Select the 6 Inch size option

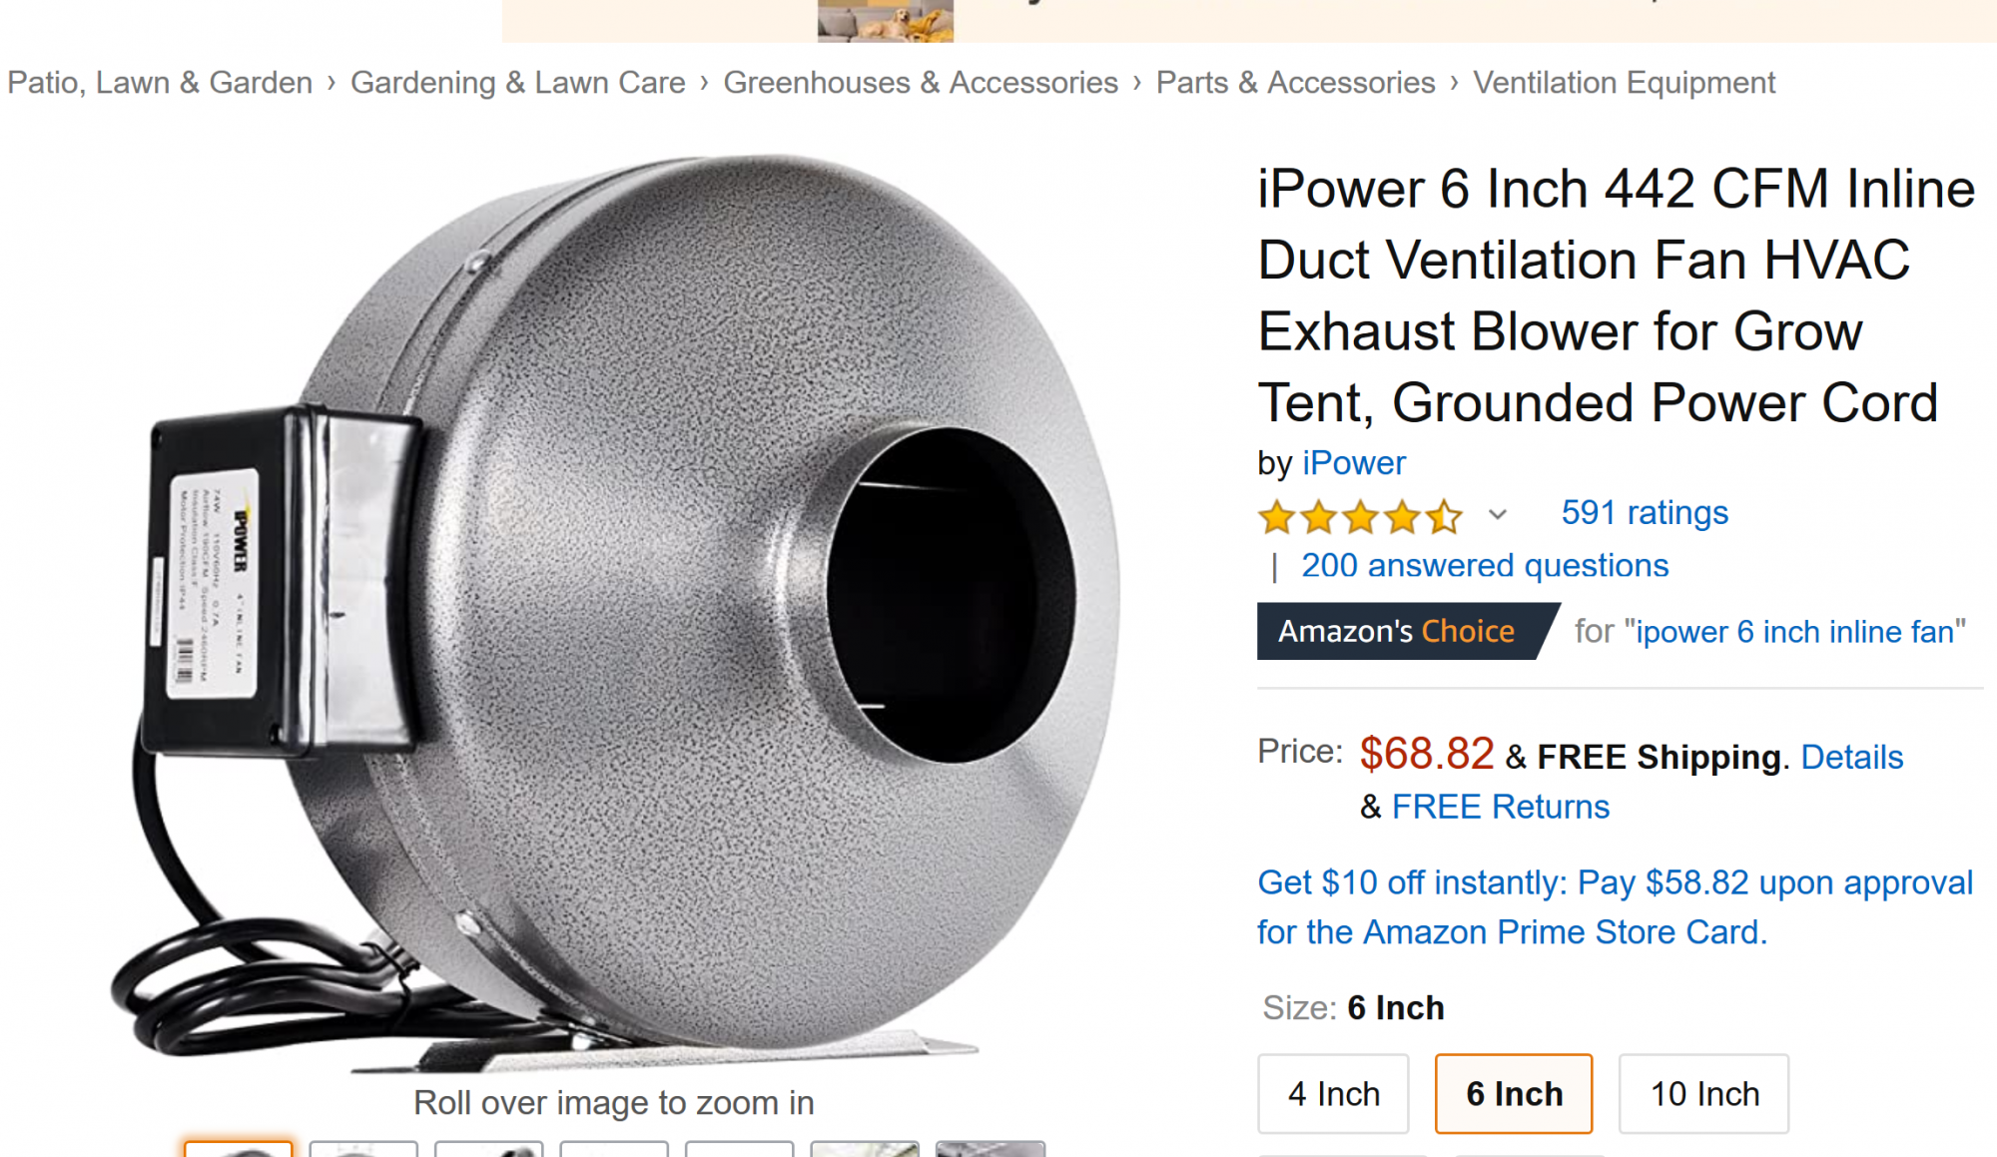(1514, 1094)
